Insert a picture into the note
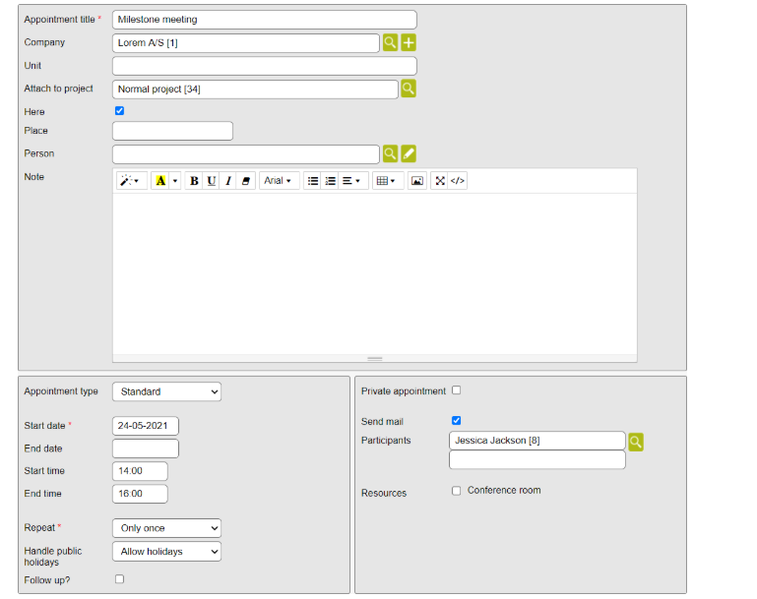The height and width of the screenshot is (599, 757). (x=416, y=181)
